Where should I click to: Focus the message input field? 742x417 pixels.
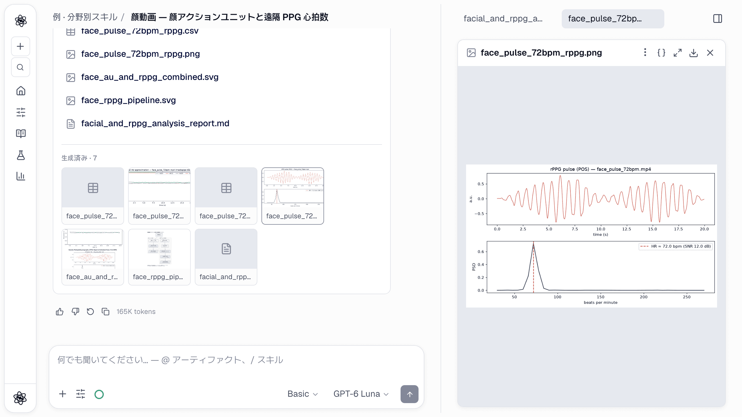[236, 360]
